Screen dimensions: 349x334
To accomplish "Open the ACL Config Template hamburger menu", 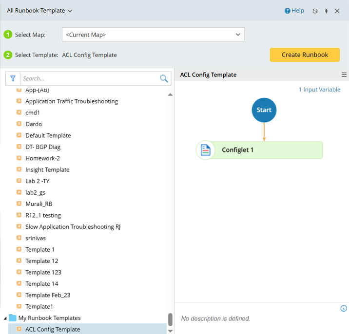I will click(344, 75).
